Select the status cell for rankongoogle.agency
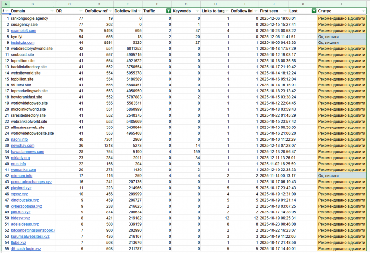 [342, 18]
